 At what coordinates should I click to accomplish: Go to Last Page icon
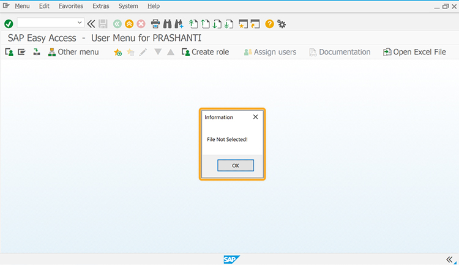click(x=229, y=24)
